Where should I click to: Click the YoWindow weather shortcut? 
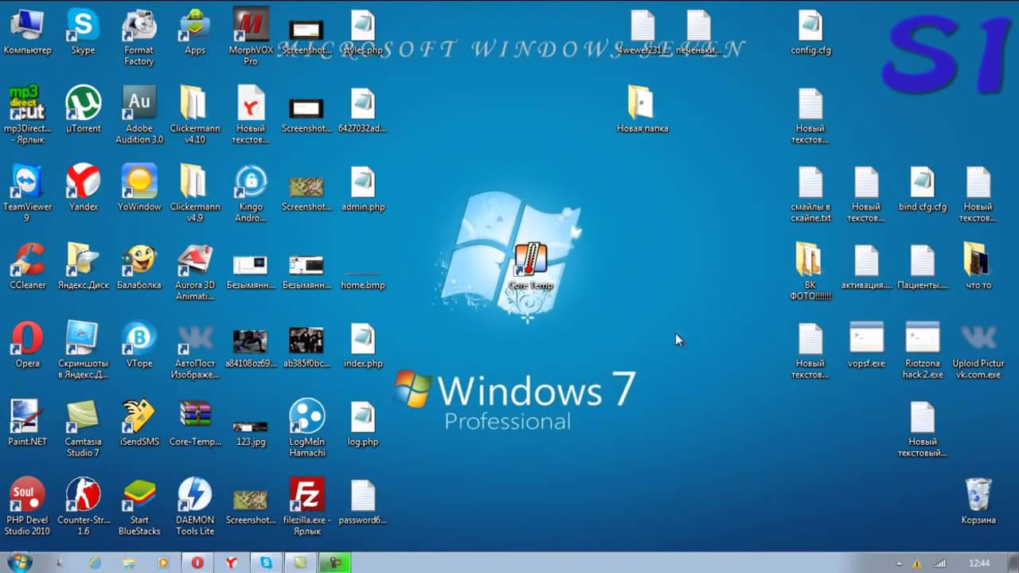(139, 188)
